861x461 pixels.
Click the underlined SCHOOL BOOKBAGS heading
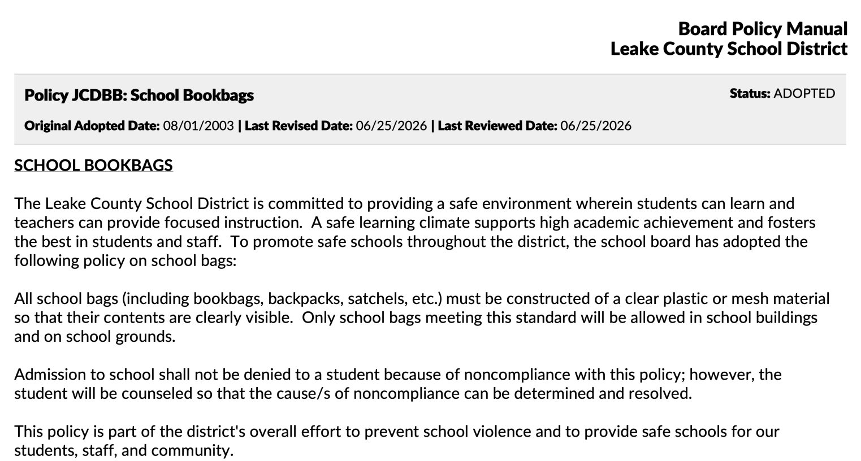click(x=93, y=165)
